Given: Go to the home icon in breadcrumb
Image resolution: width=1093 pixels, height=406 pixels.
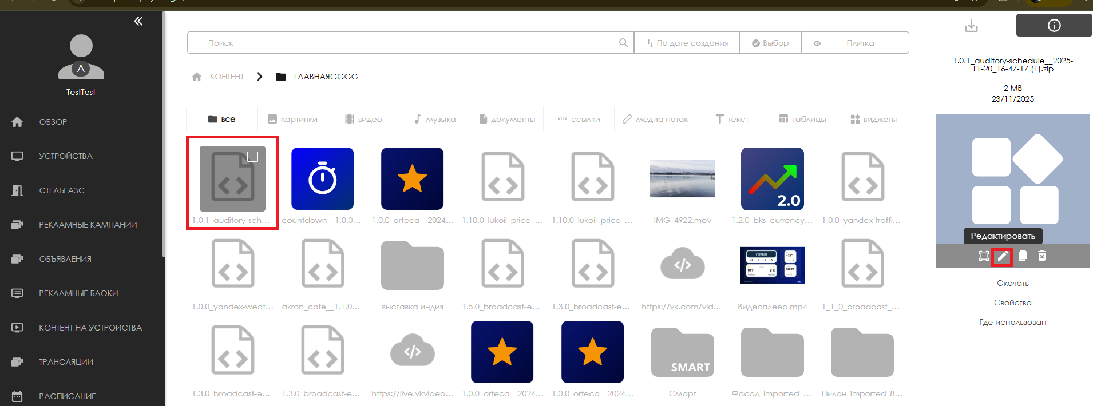Looking at the screenshot, I should coord(197,77).
